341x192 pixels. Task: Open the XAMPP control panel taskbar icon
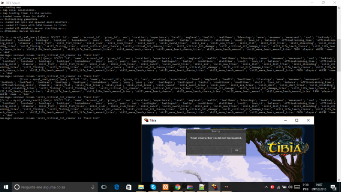(x=165, y=187)
